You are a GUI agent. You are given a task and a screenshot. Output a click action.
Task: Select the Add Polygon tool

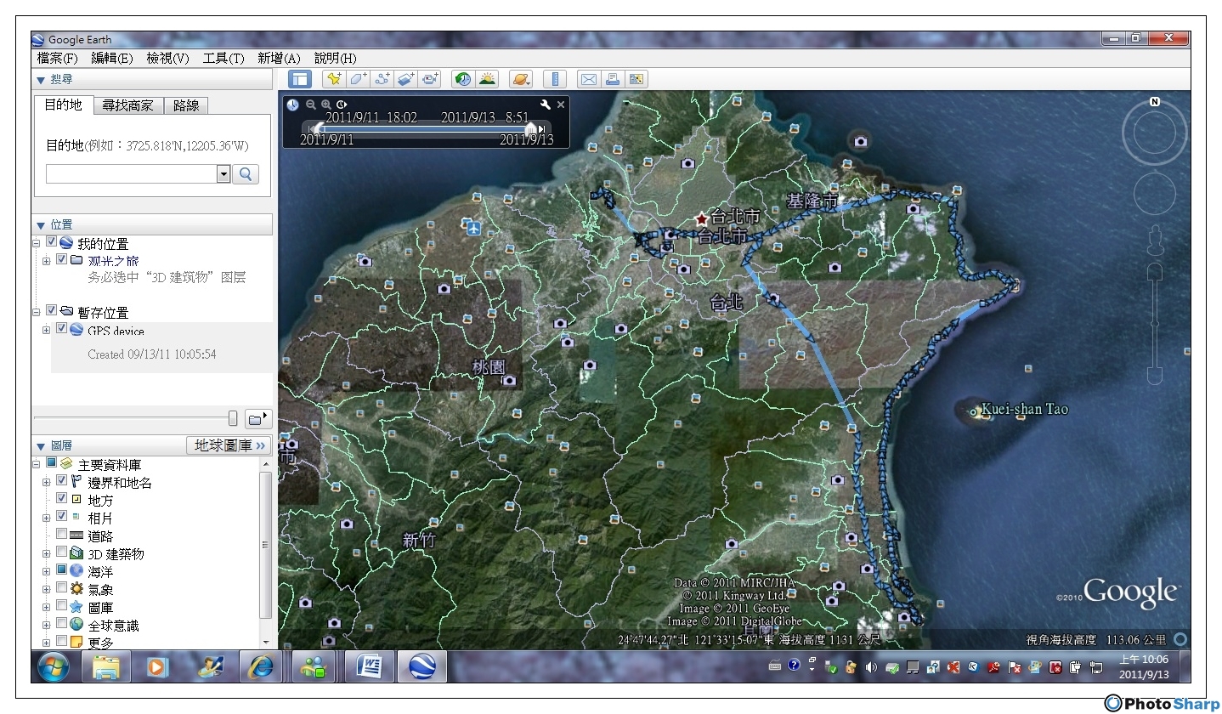358,79
